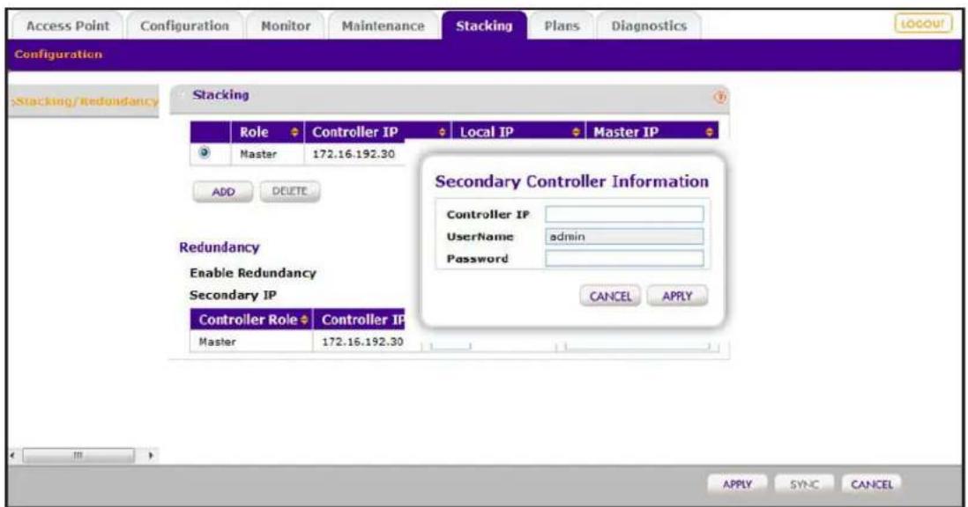Go to the Maintenance tab

[383, 26]
